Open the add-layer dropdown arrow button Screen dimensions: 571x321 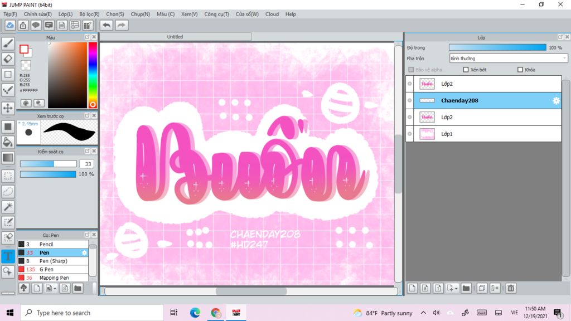pyautogui.click(x=452, y=288)
